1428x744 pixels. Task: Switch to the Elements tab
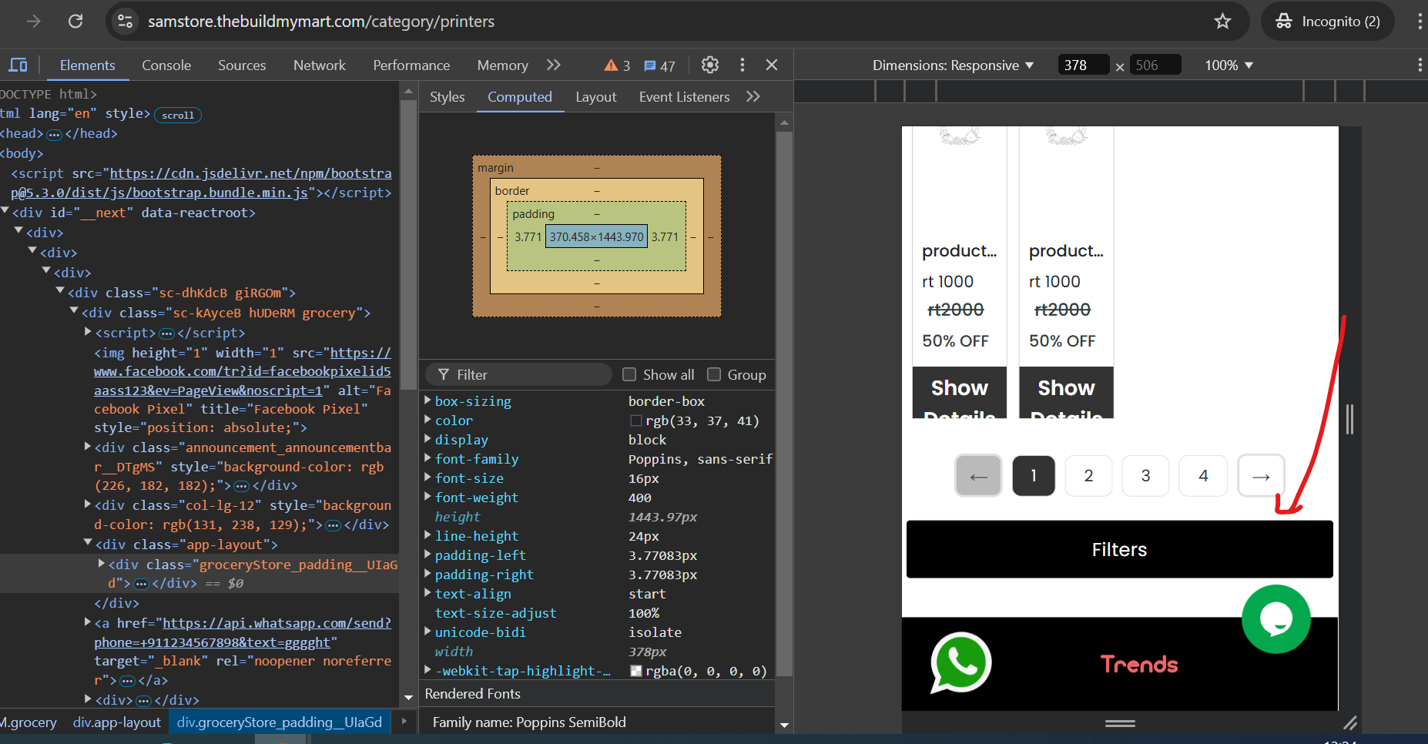(88, 65)
